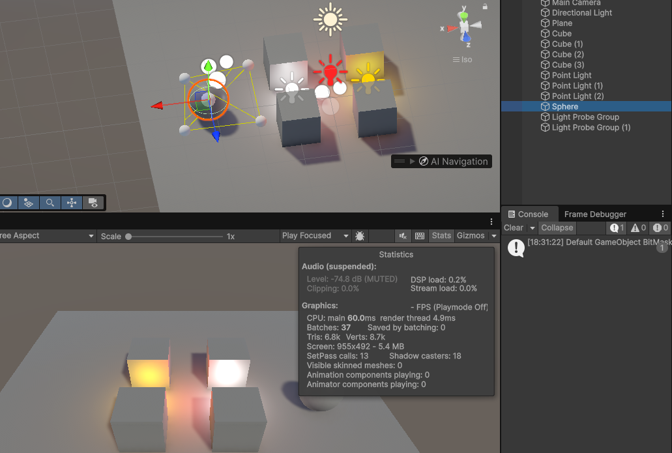Screen dimensions: 672x453
Task: Click the keyboard shortcuts icon
Action: coord(420,236)
